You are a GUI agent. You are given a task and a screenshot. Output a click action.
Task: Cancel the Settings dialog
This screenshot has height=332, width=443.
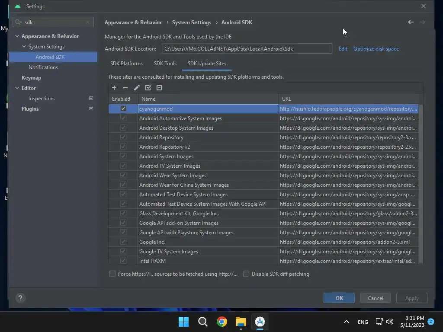pos(376,298)
